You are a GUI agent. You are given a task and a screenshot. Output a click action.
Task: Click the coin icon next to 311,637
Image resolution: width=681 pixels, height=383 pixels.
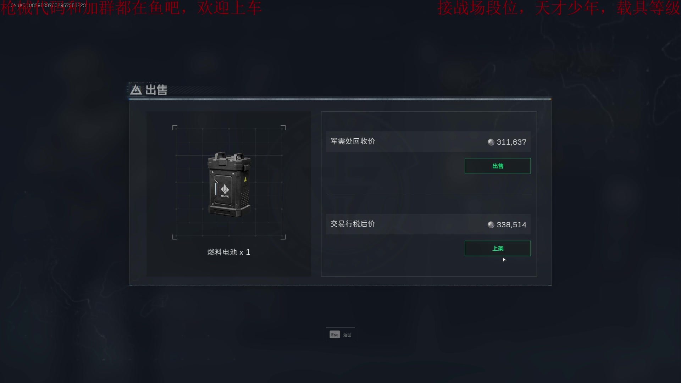[x=491, y=142]
